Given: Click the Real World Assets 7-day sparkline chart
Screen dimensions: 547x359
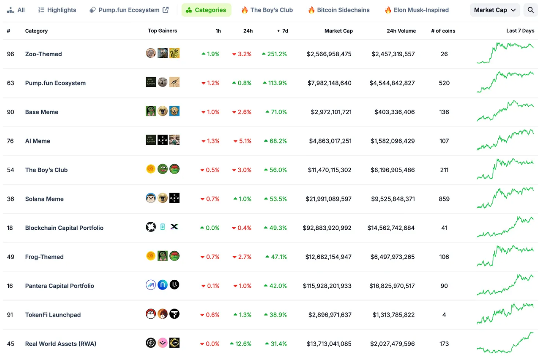Looking at the screenshot, I should click(505, 343).
